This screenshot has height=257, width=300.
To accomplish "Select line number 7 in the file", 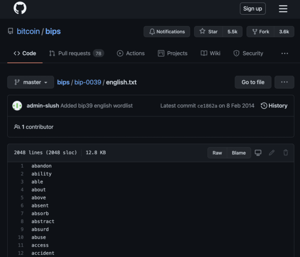I will (x=22, y=213).
